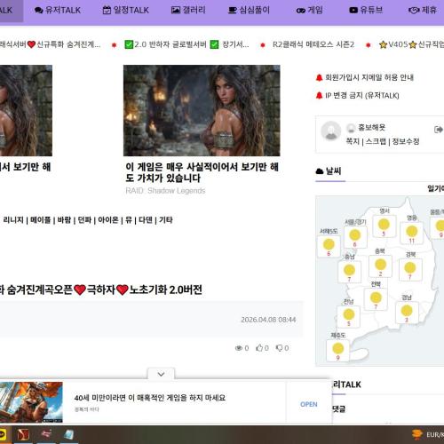Click the 영동 weather sun icon

(x=411, y=231)
